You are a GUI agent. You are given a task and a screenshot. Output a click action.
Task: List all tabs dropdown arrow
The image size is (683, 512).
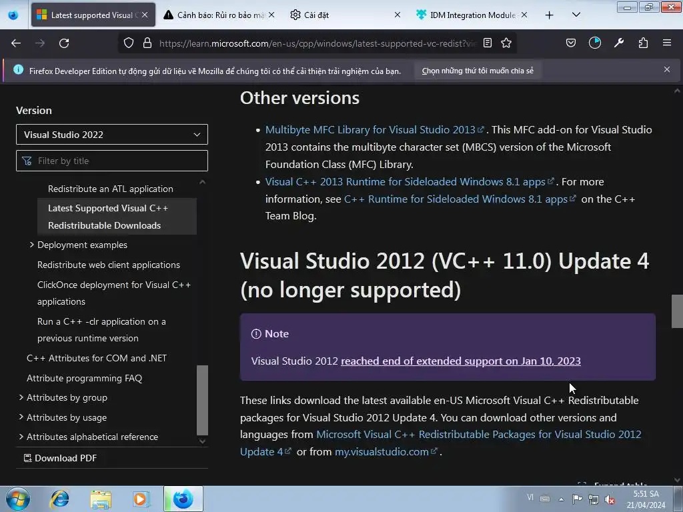576,15
